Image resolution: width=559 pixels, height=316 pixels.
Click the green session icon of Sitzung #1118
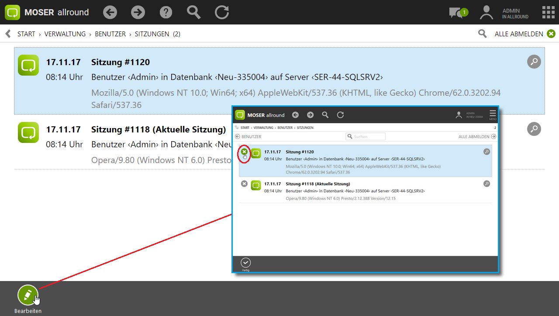(28, 132)
